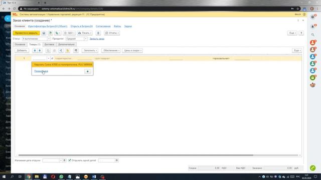Open Opera from the Windows taskbar
This screenshot has width=321, height=180.
[53, 176]
